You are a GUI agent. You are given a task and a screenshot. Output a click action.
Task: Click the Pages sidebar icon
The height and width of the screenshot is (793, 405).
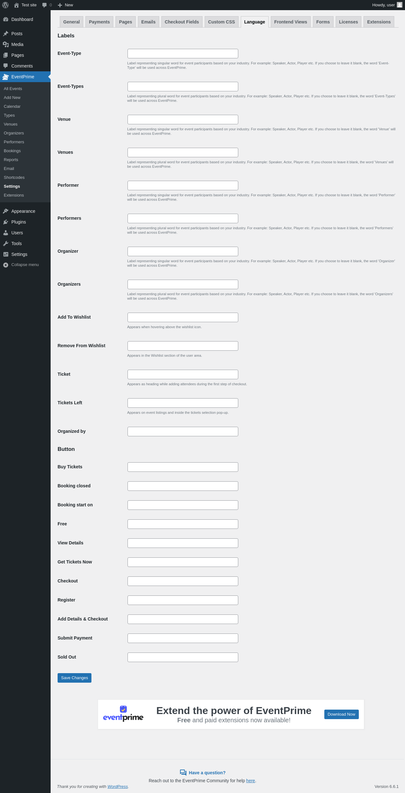coord(6,55)
